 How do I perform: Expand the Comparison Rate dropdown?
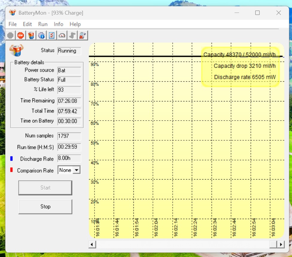(x=77, y=170)
